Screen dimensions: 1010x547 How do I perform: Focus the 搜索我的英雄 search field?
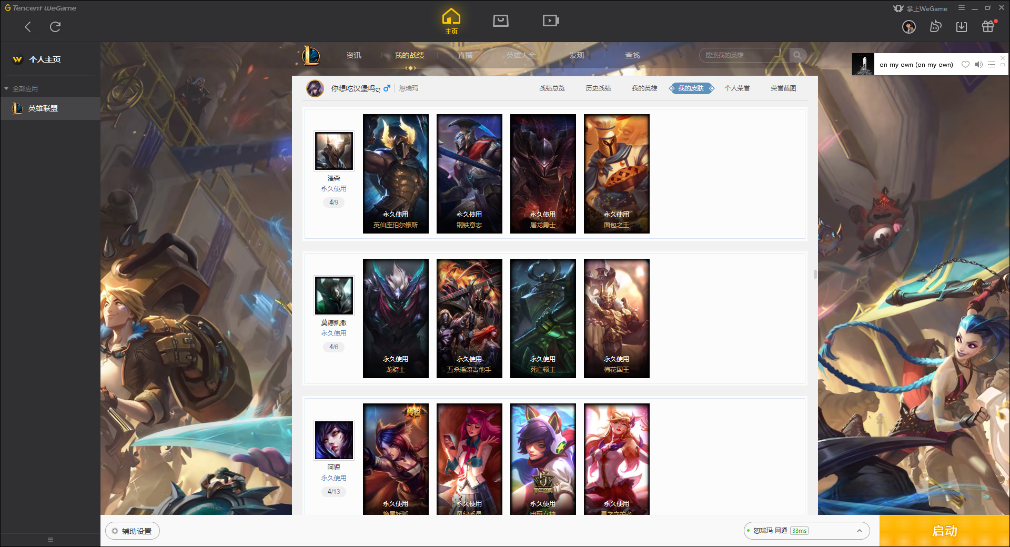[744, 55]
